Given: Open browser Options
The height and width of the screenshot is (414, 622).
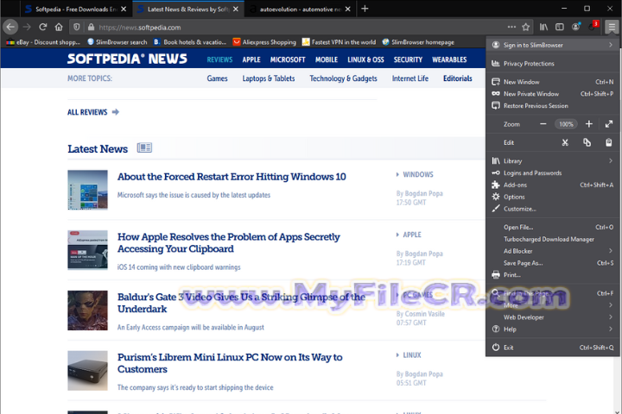Looking at the screenshot, I should tap(553, 197).
